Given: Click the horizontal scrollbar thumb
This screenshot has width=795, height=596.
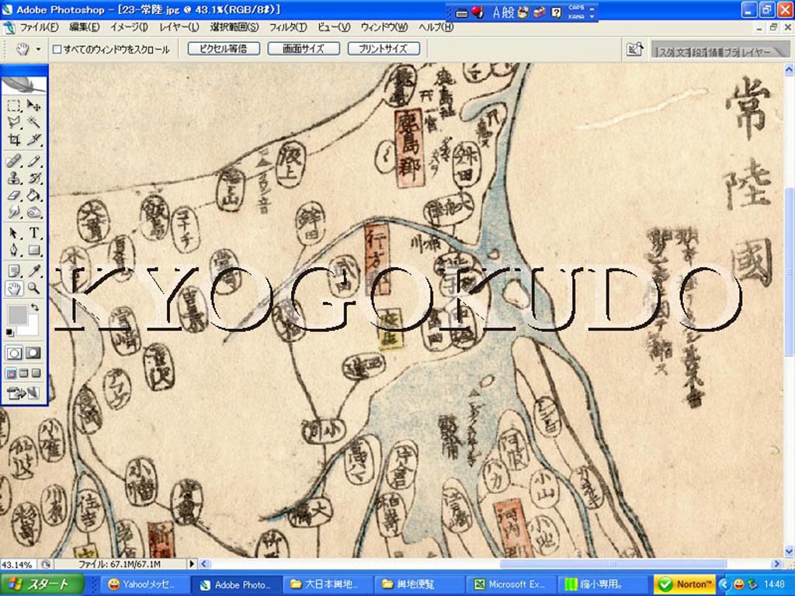Looking at the screenshot, I should click(x=613, y=563).
